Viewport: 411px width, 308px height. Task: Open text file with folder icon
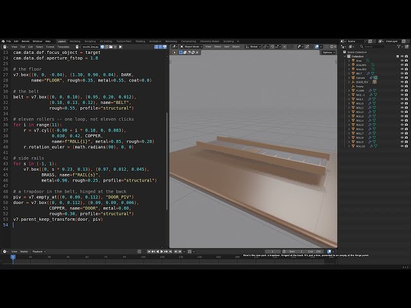(111, 47)
